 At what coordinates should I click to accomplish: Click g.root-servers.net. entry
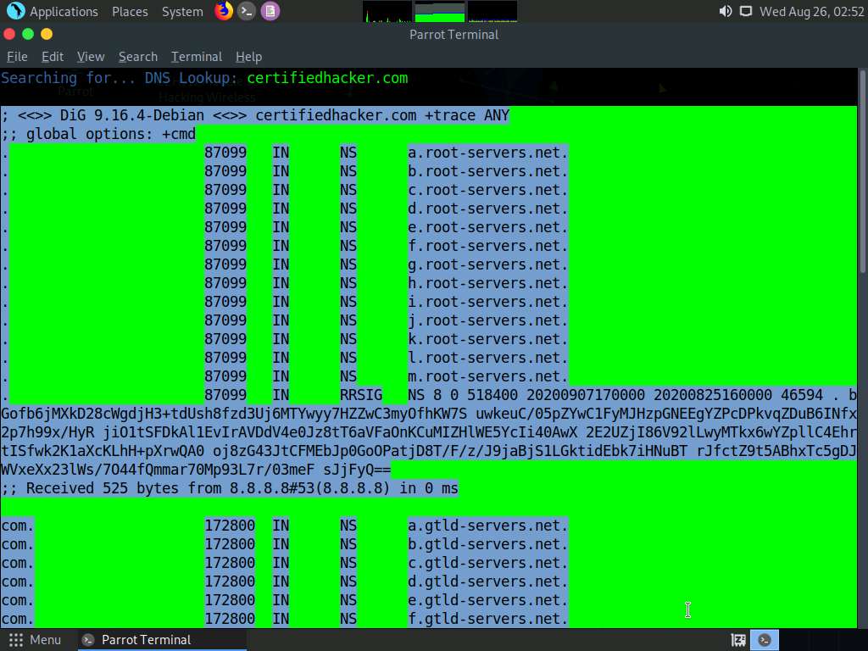(487, 264)
